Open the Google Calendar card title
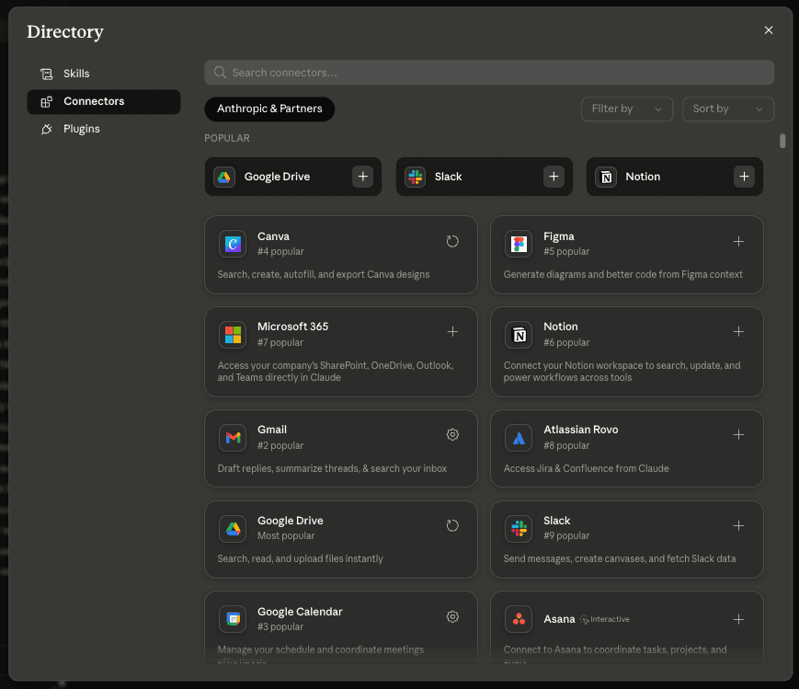 pyautogui.click(x=300, y=612)
